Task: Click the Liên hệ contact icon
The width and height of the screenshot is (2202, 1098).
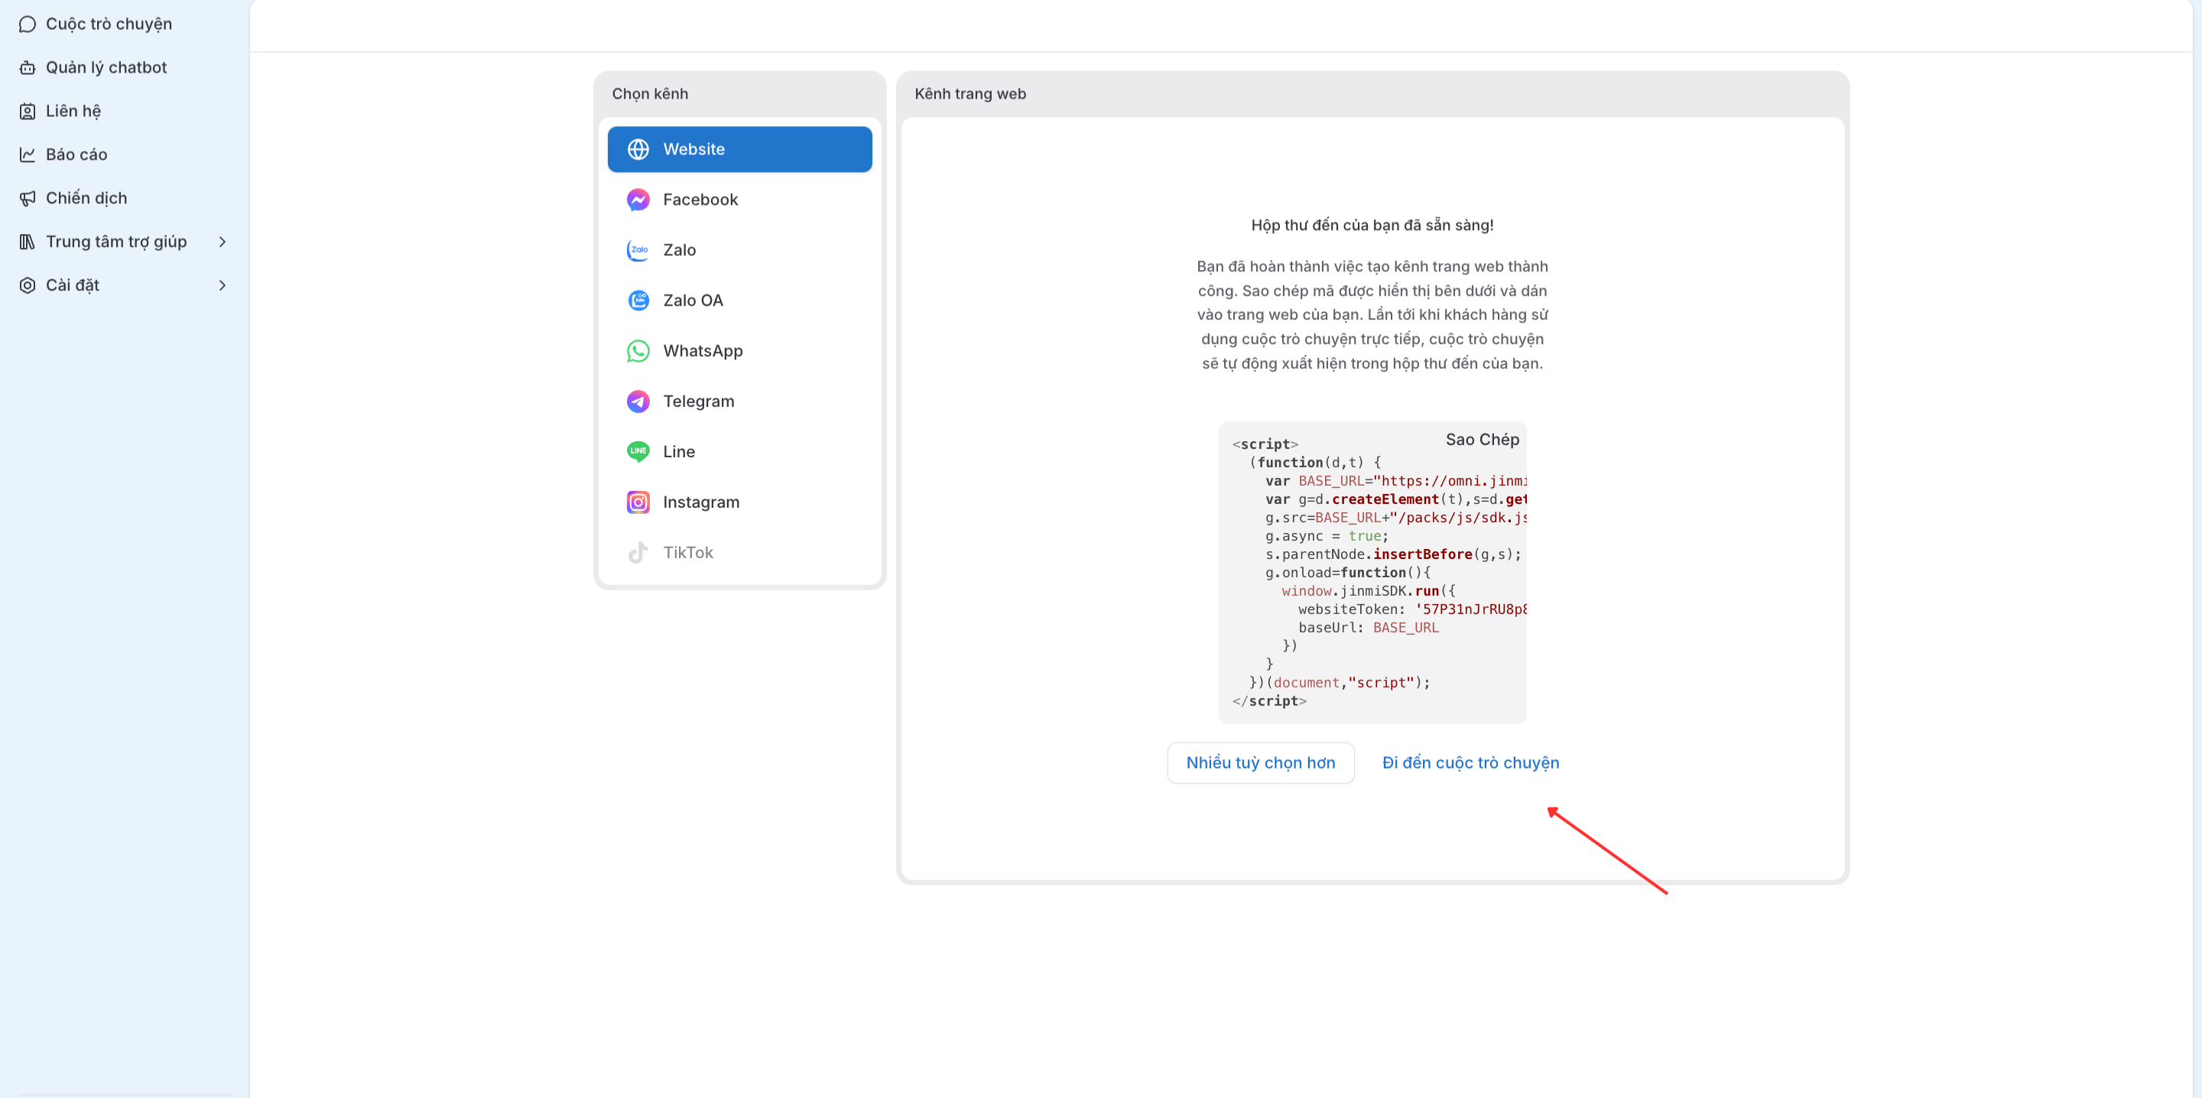Action: [x=28, y=111]
